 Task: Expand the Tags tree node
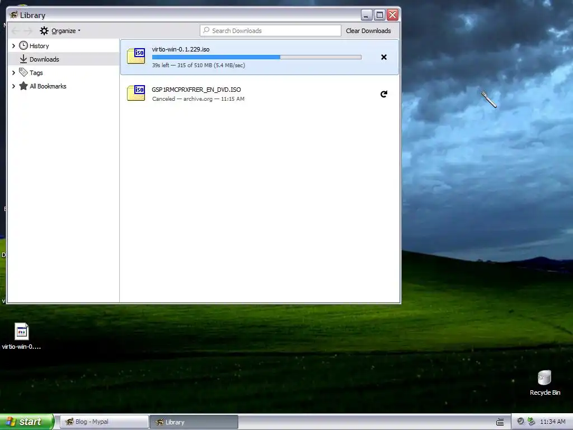point(13,73)
